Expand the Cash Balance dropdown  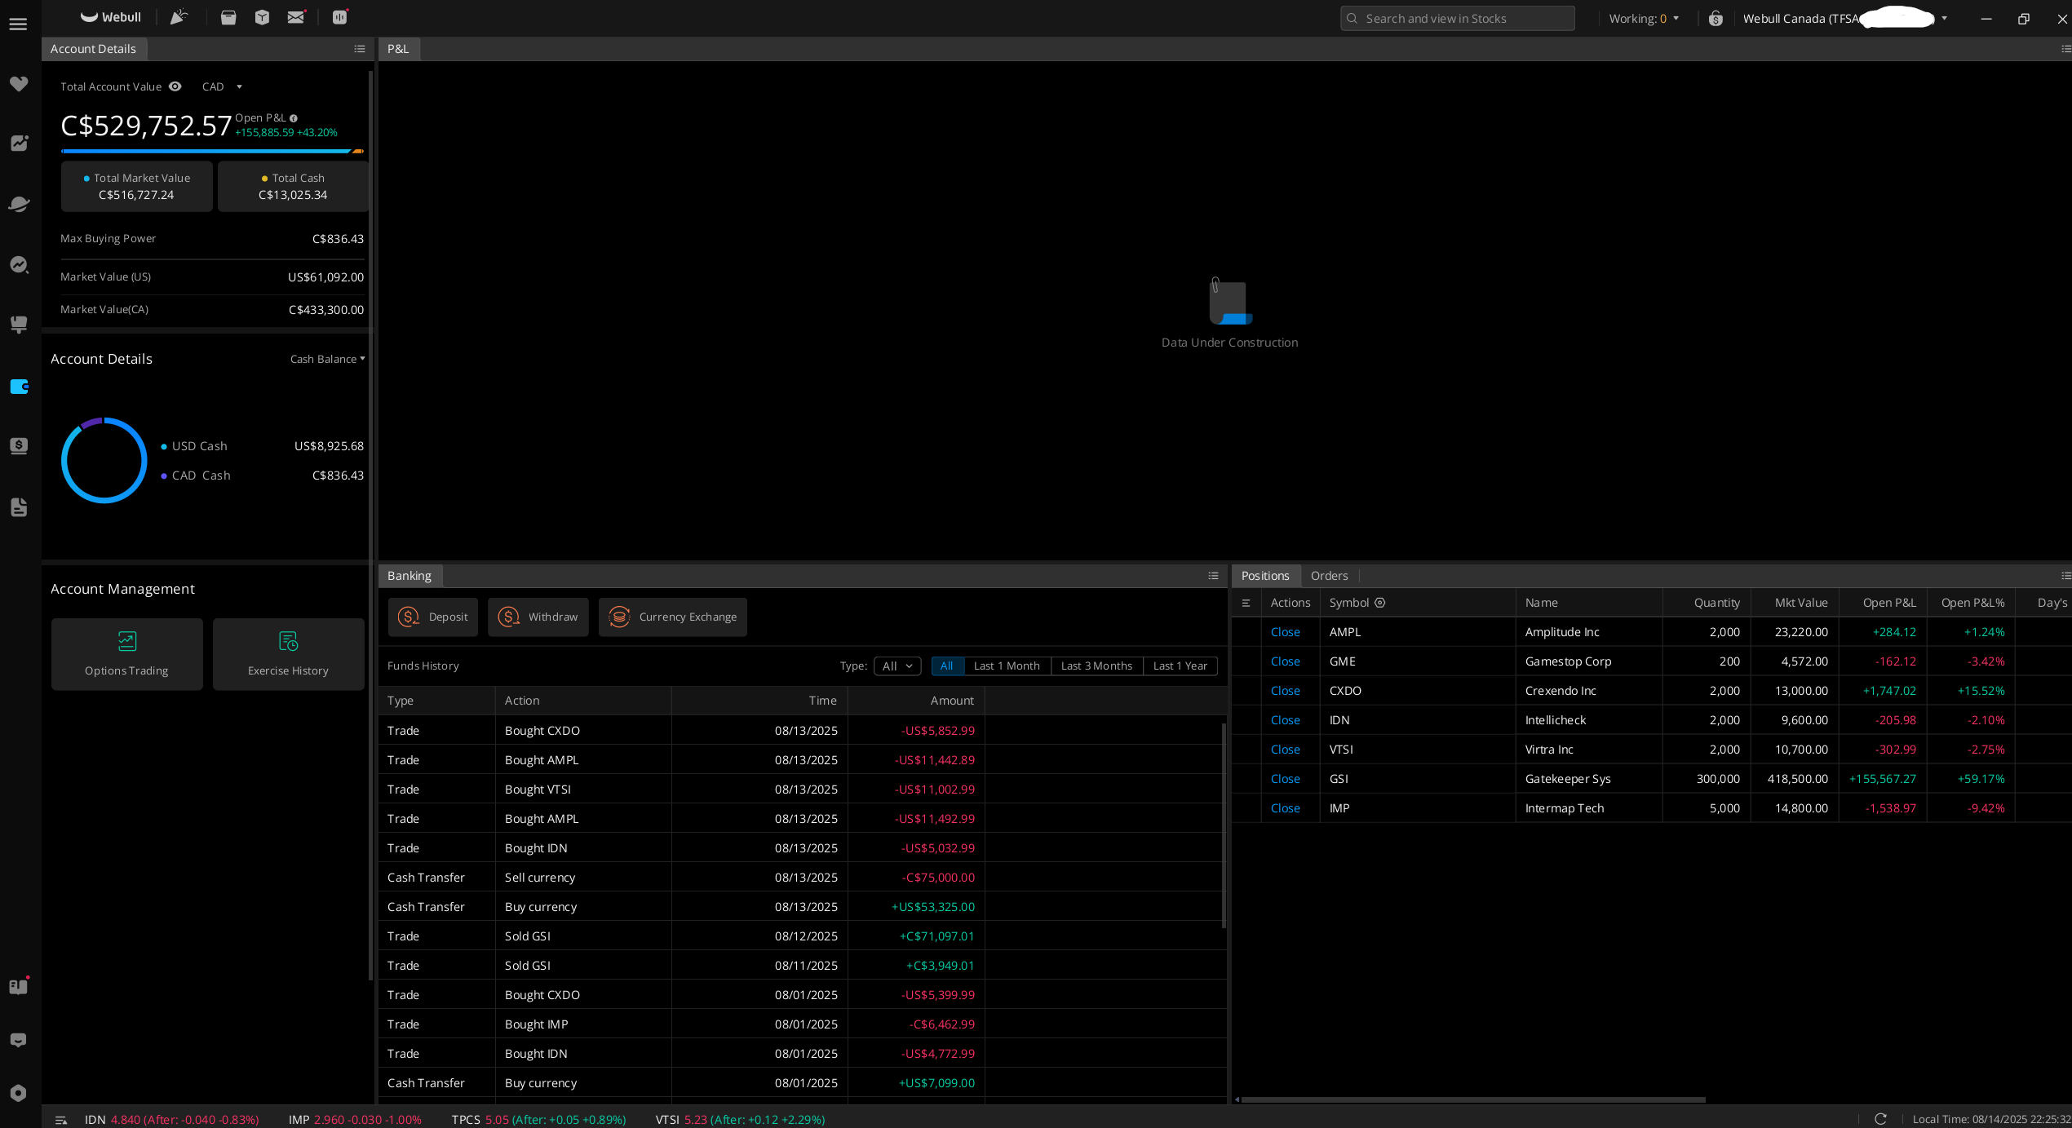[x=327, y=359]
